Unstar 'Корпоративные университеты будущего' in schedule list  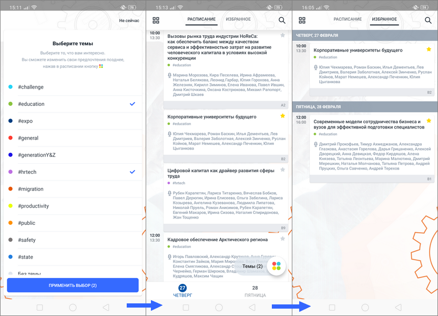(283, 116)
